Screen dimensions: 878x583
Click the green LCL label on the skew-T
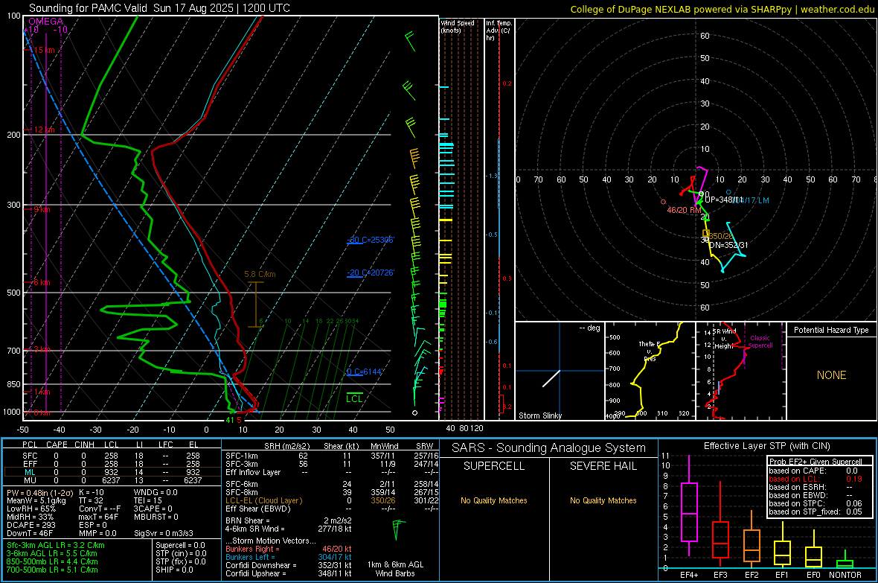tap(354, 398)
